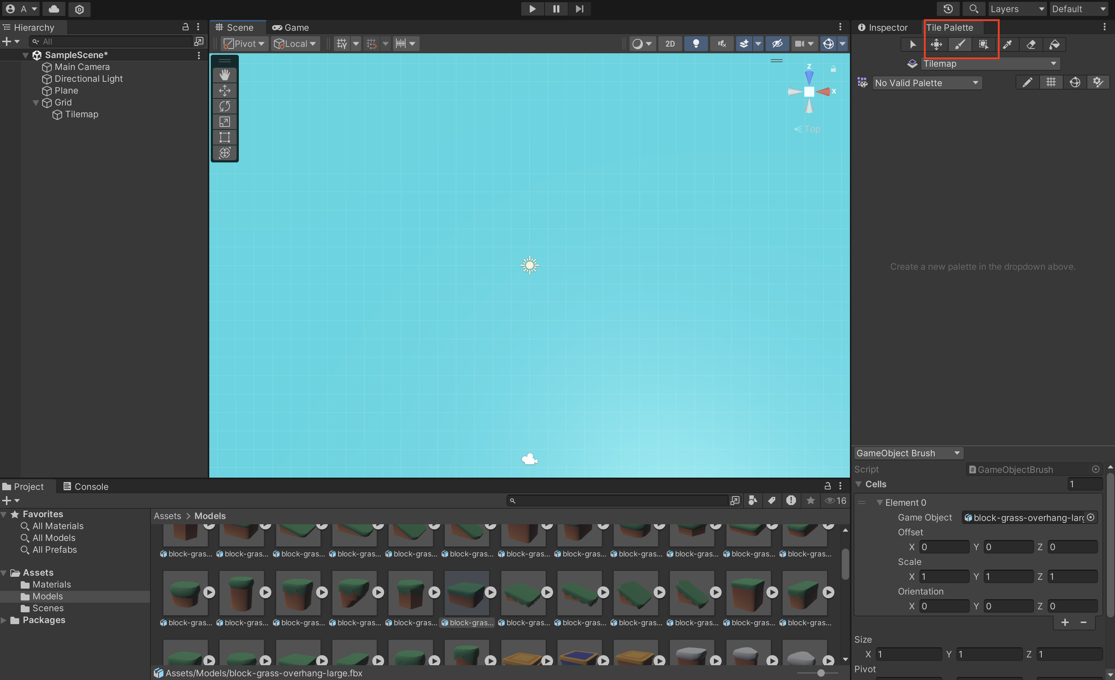Collapse the Grid object in Hierarchy
The height and width of the screenshot is (680, 1115).
click(36, 103)
